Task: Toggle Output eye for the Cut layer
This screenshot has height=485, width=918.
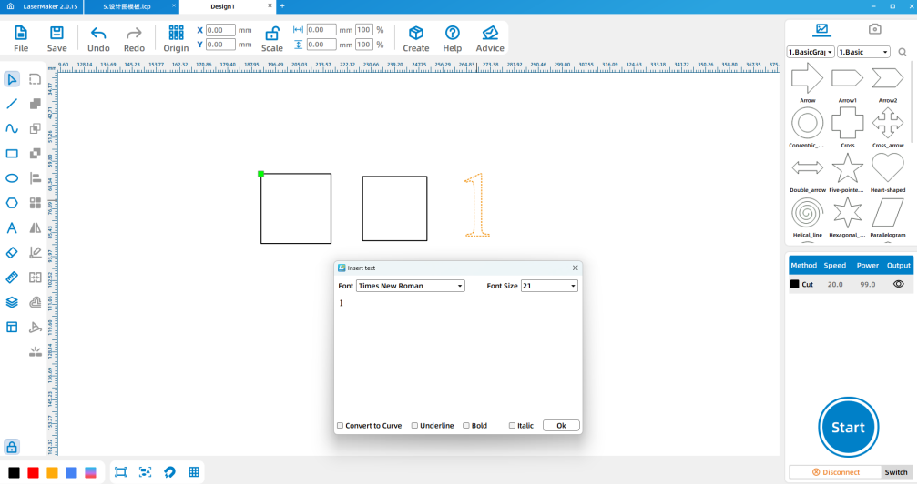Action: (898, 284)
